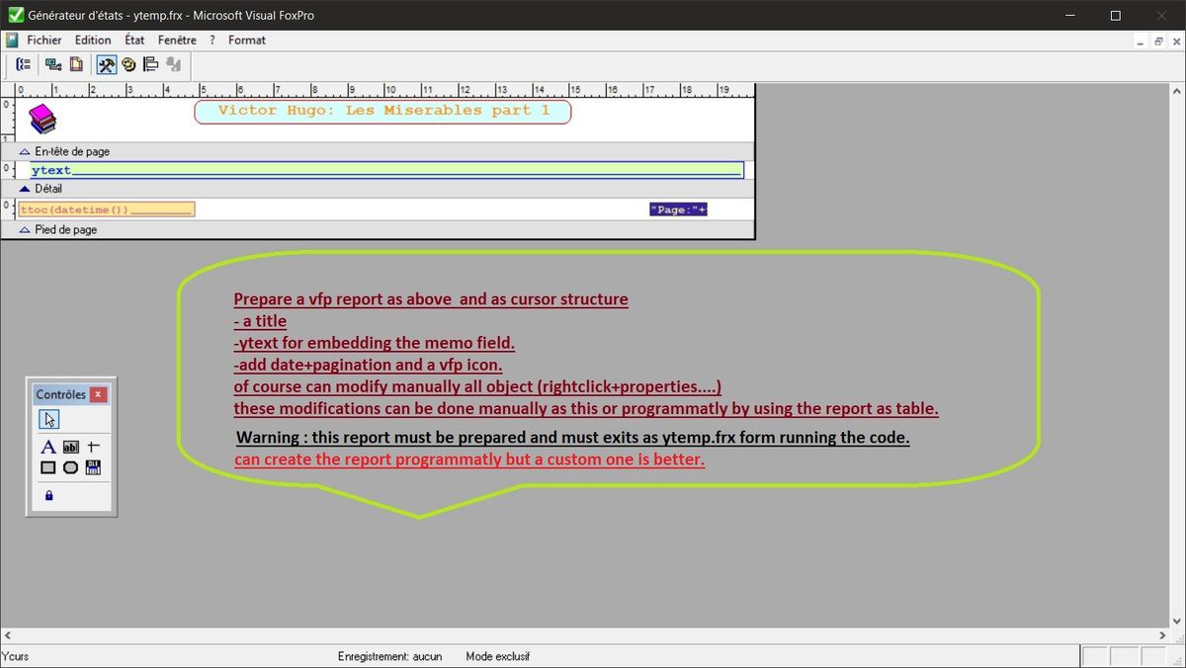
Task: Click the Data Grouping toolbar icon
Action: [x=24, y=65]
